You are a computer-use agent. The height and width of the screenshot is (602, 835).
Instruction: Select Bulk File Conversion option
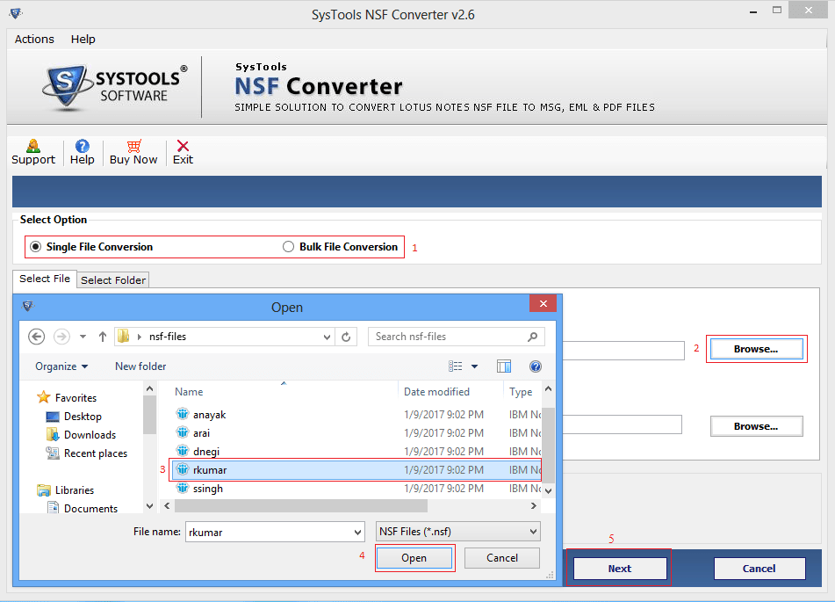point(341,247)
